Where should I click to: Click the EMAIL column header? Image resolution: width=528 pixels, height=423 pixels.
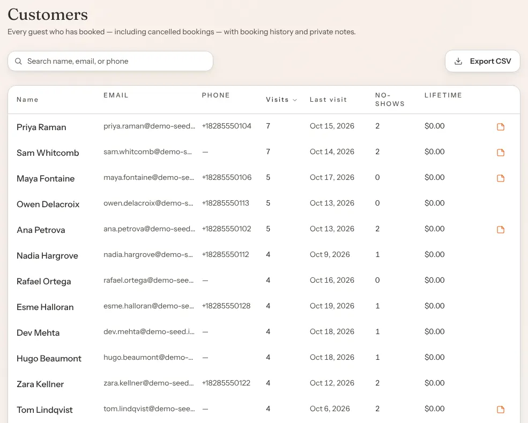point(116,95)
